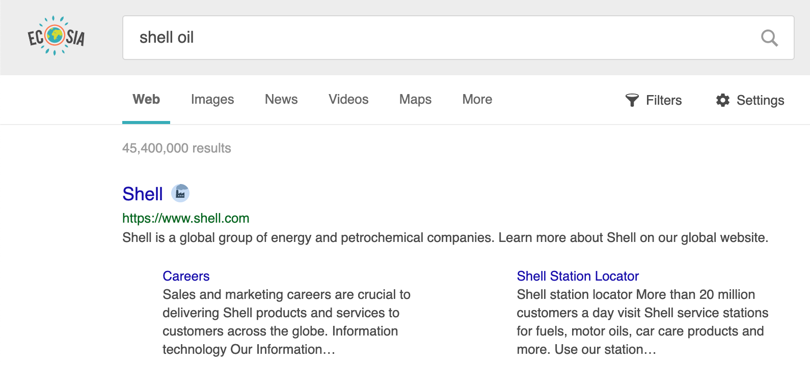Switch to the Web tab

146,100
